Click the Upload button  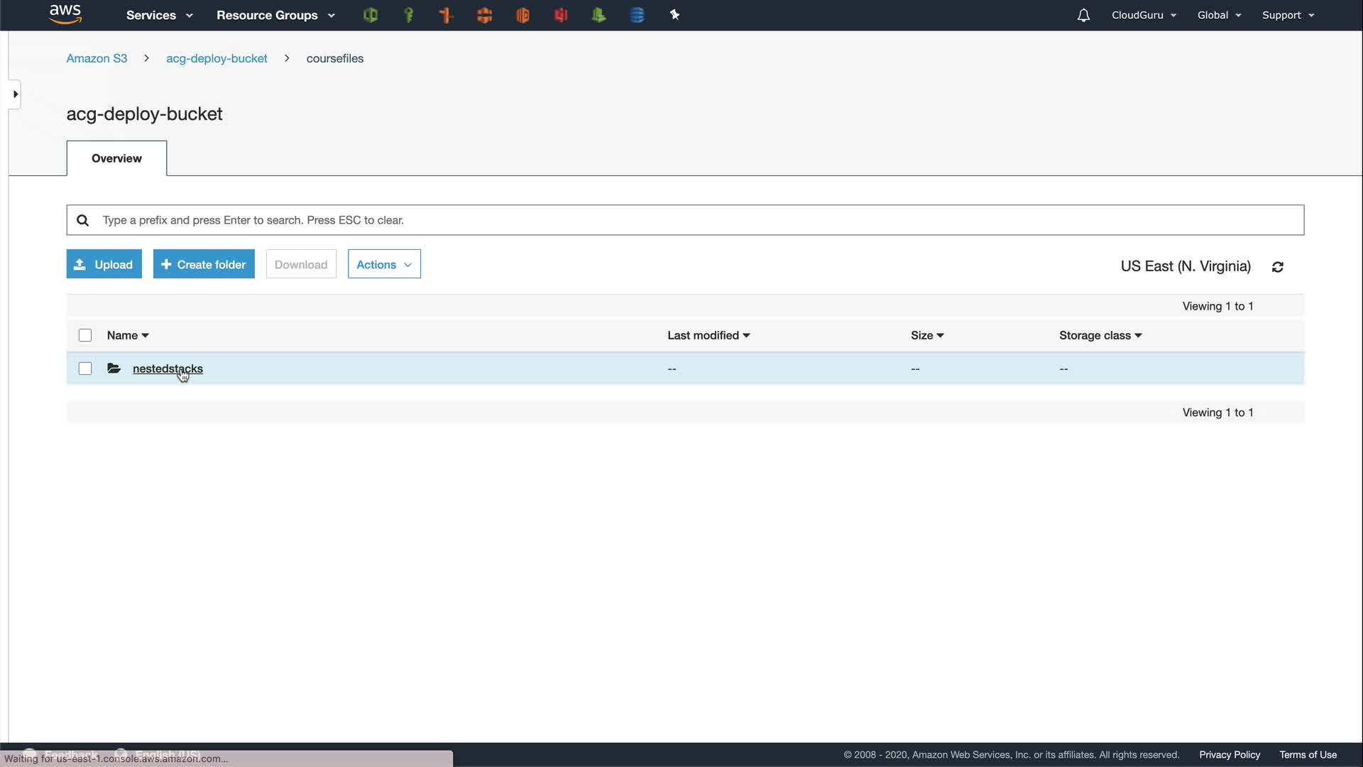(x=104, y=264)
